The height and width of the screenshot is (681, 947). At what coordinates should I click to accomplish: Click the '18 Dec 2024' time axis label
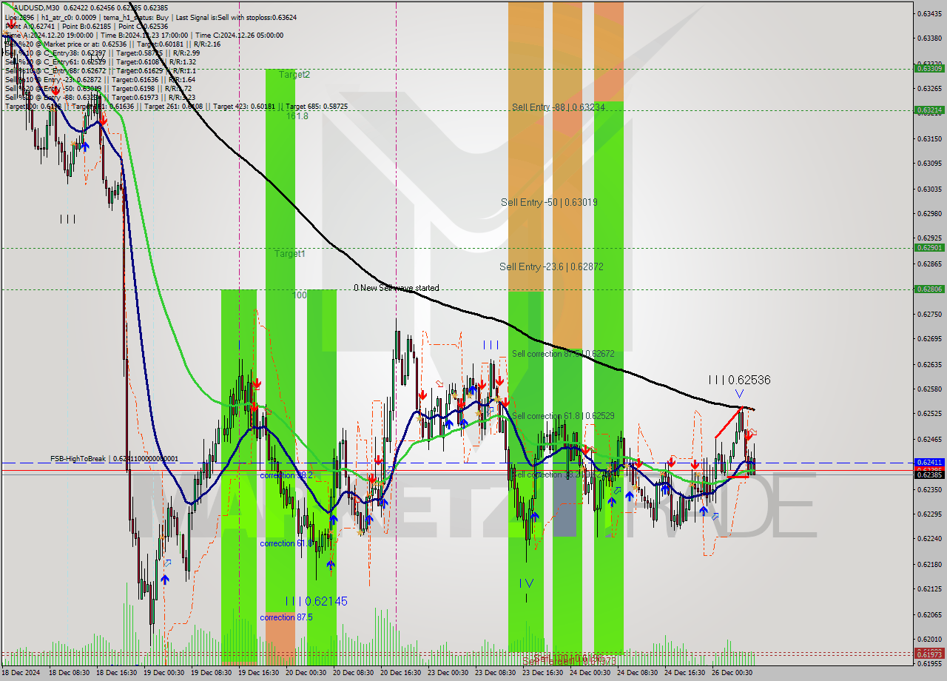[x=21, y=673]
